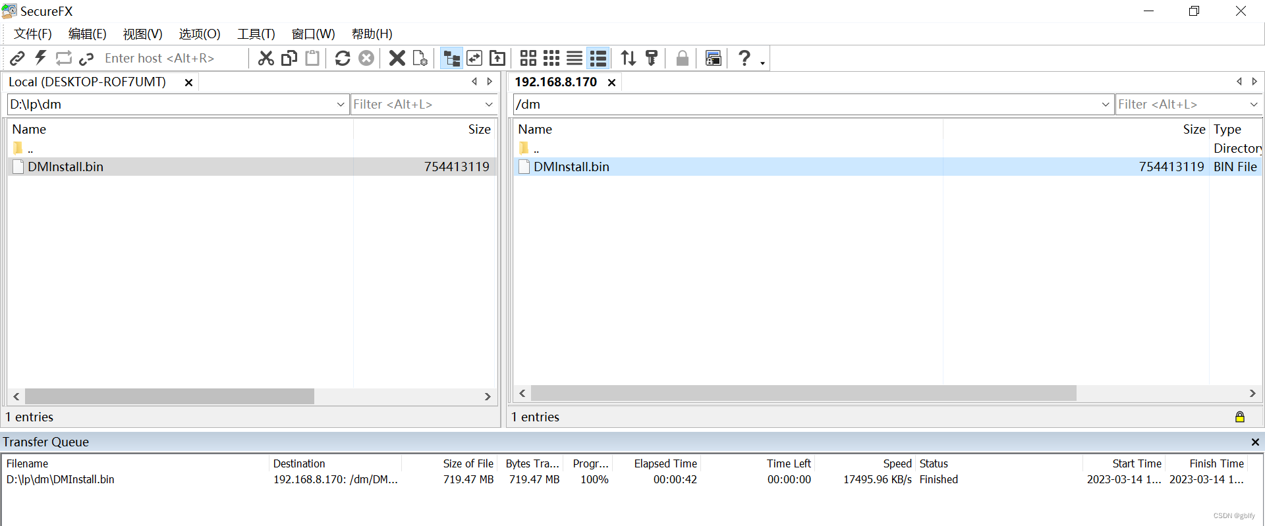This screenshot has height=526, width=1265.
Task: Click the Connect link icon in toolbar
Action: [17, 58]
